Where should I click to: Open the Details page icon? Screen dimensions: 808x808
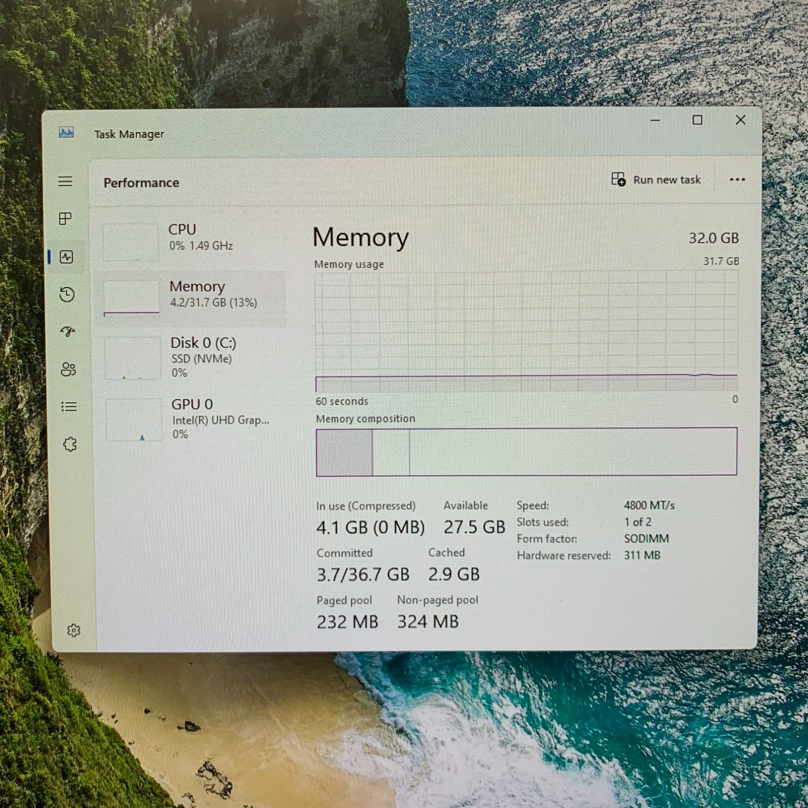[69, 407]
